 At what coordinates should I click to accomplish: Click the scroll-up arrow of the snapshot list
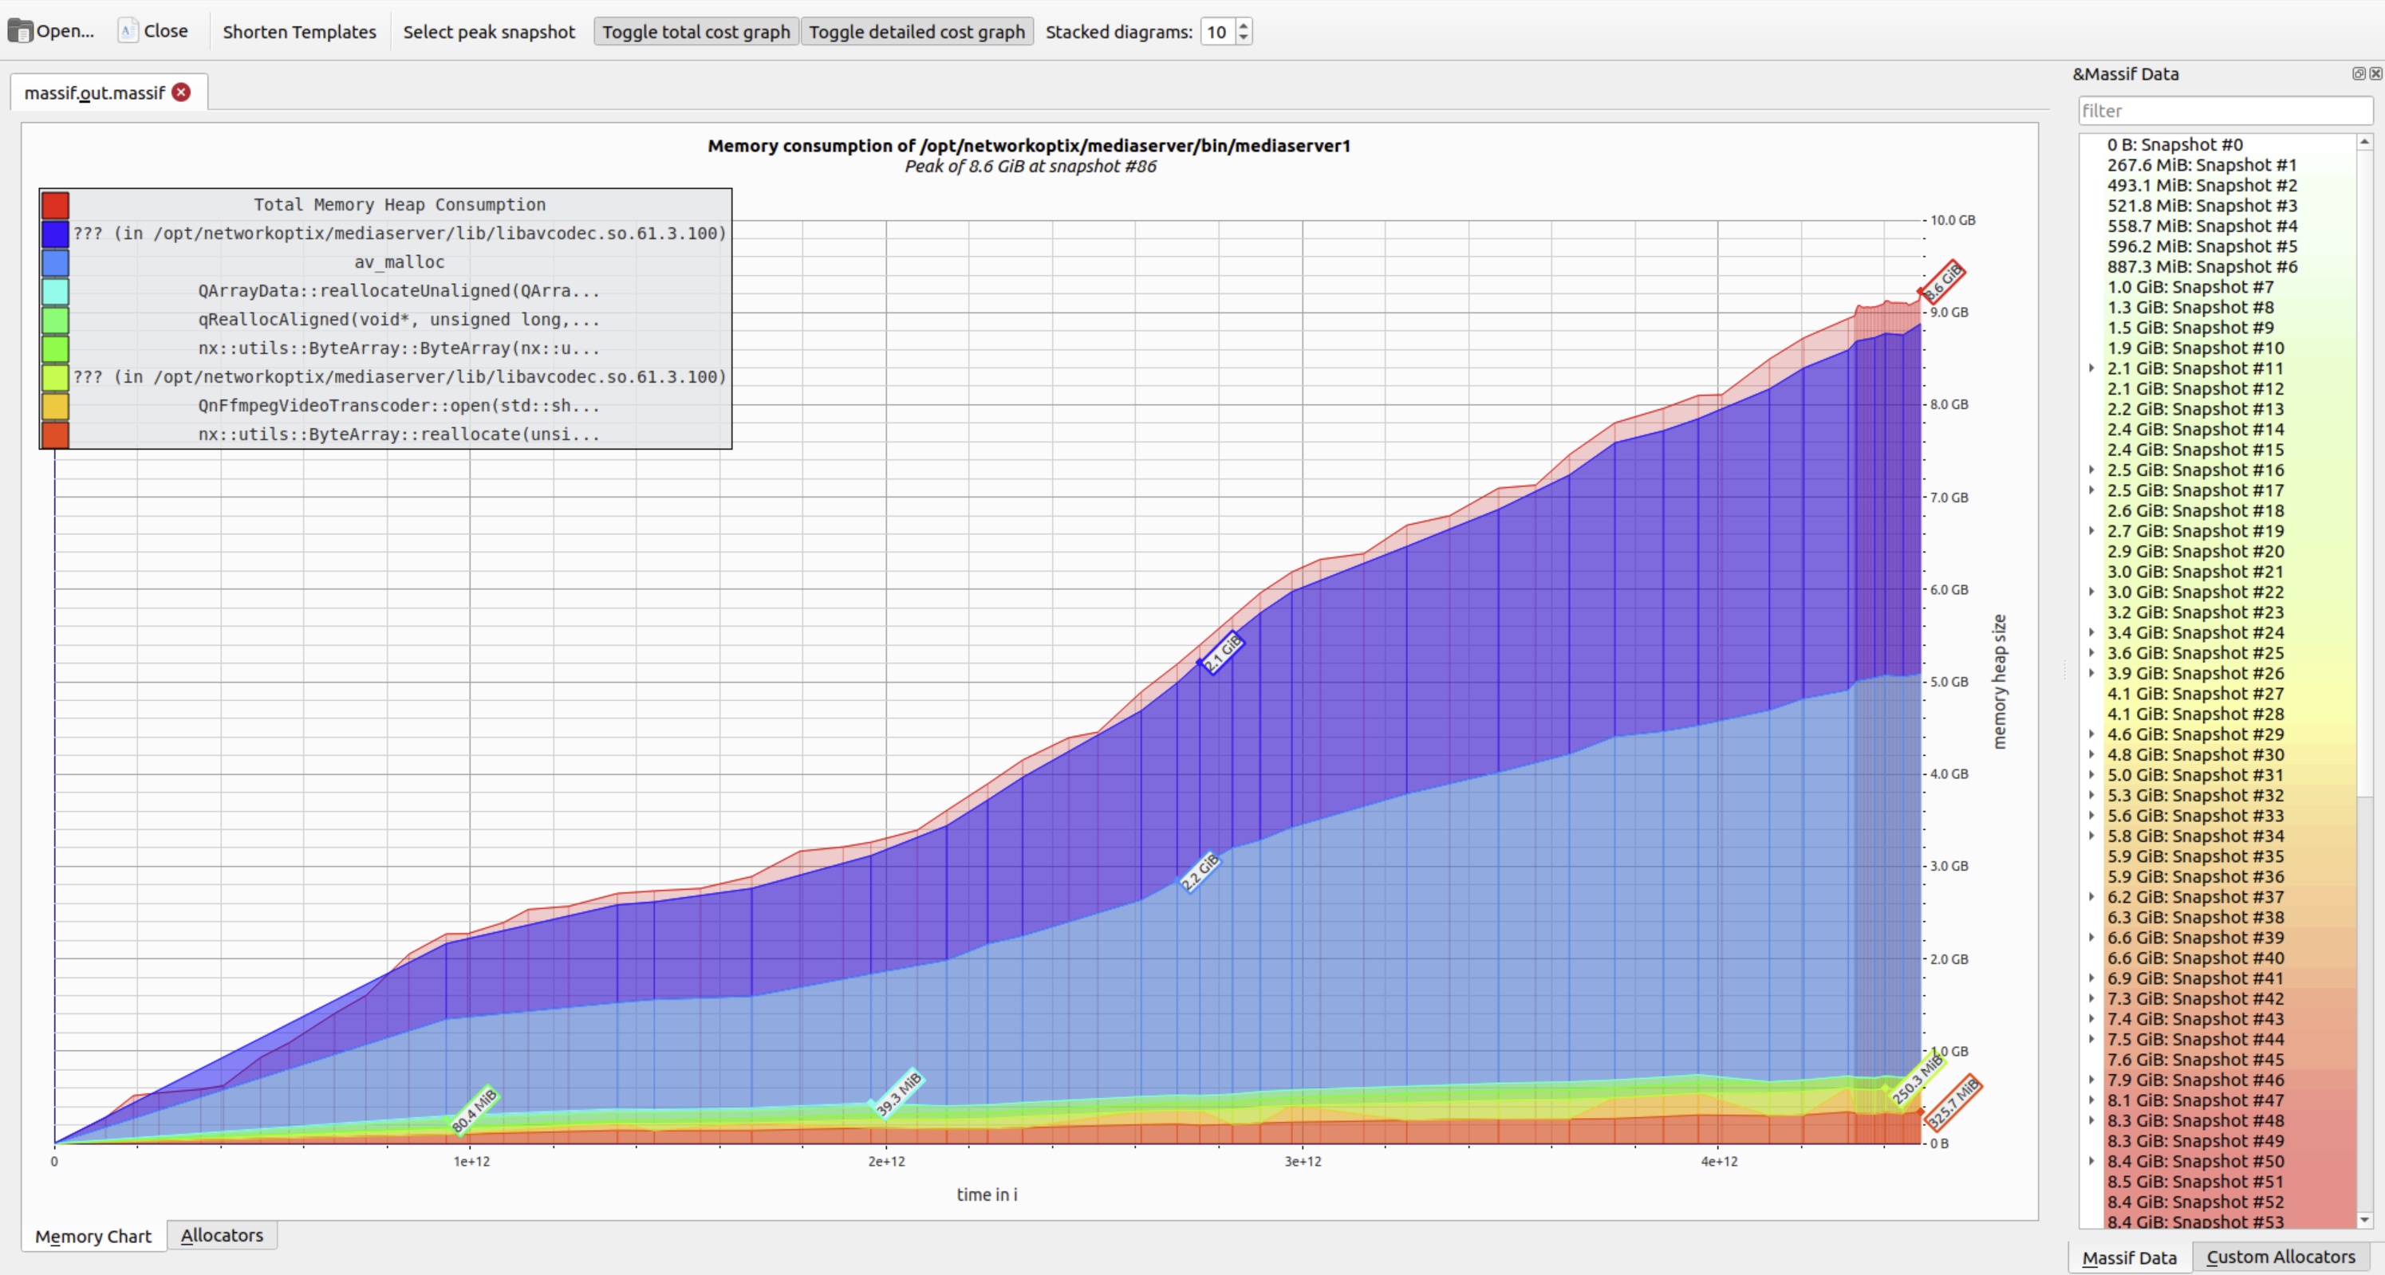(2364, 143)
